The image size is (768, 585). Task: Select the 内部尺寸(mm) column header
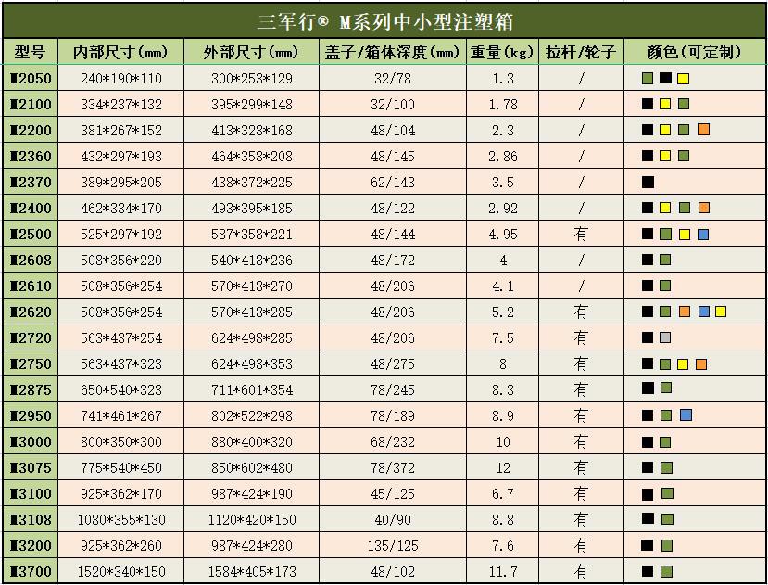click(x=120, y=52)
